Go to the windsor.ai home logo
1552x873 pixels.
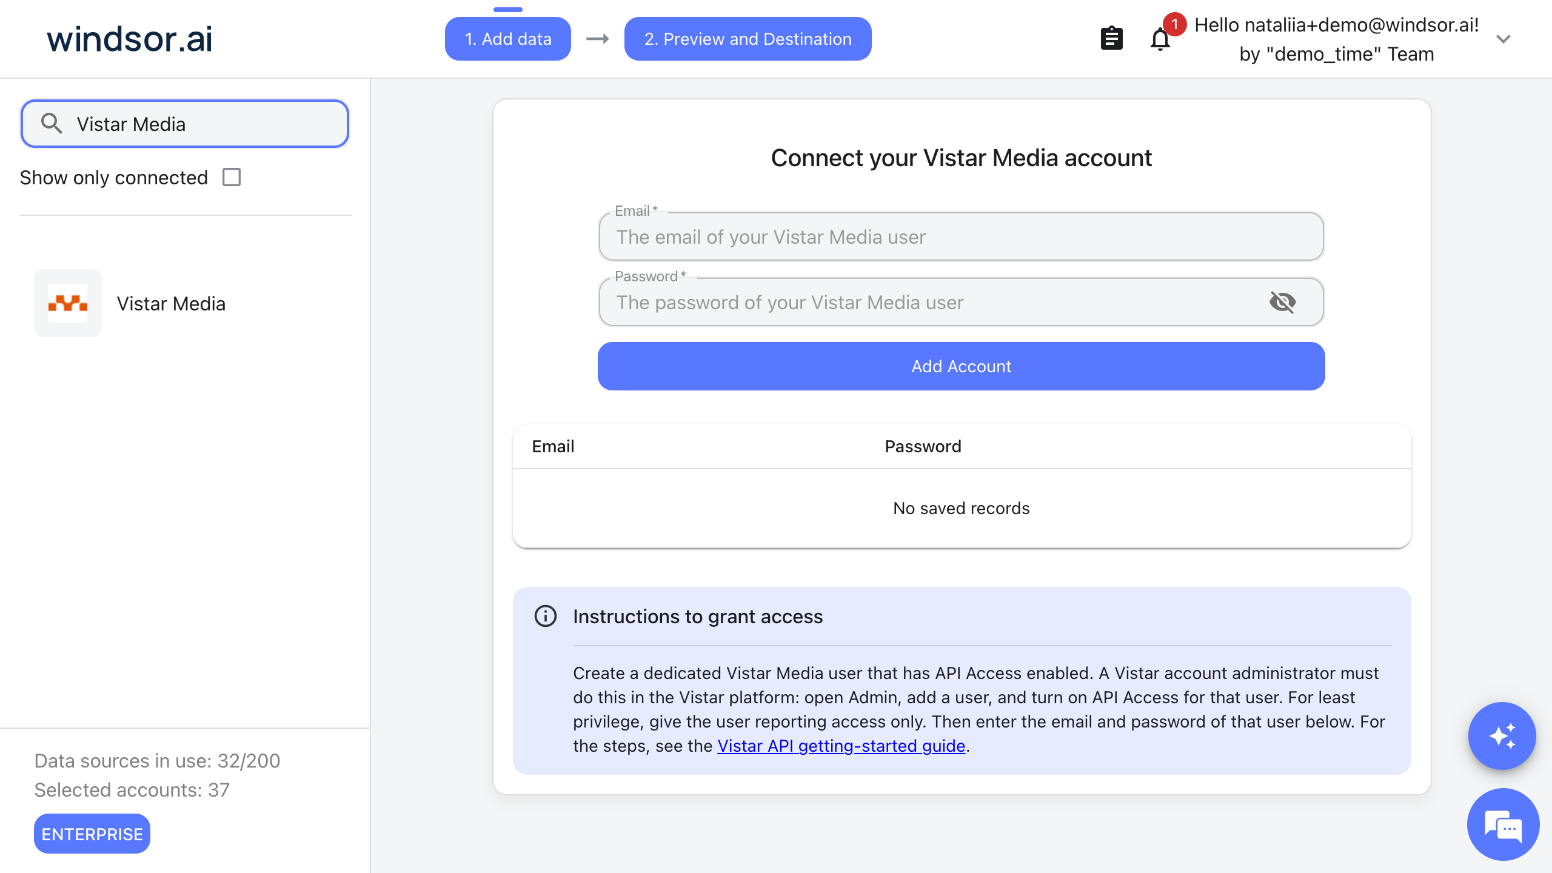pyautogui.click(x=130, y=39)
